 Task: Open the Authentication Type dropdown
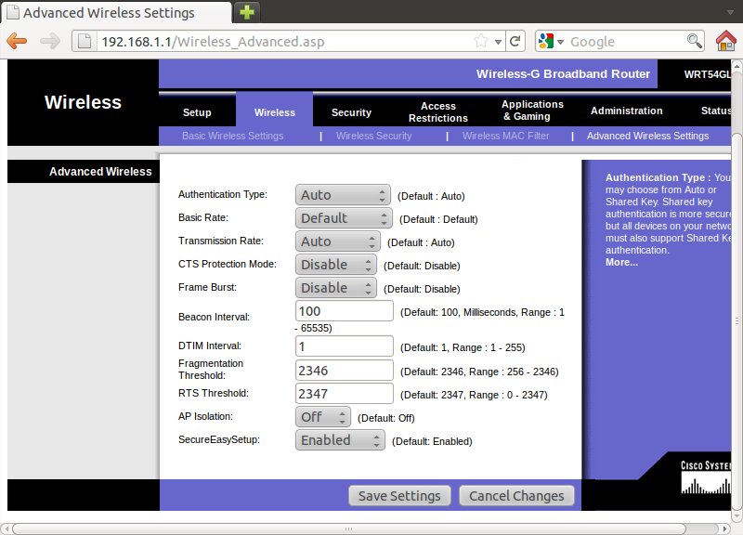[343, 195]
